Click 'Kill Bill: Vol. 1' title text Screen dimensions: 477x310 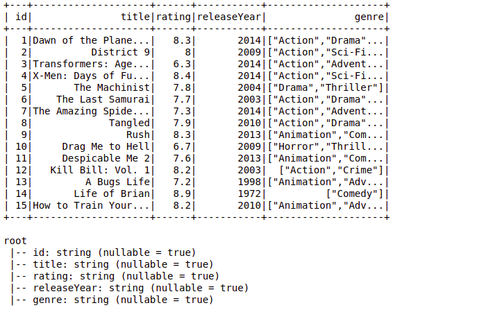[101, 170]
